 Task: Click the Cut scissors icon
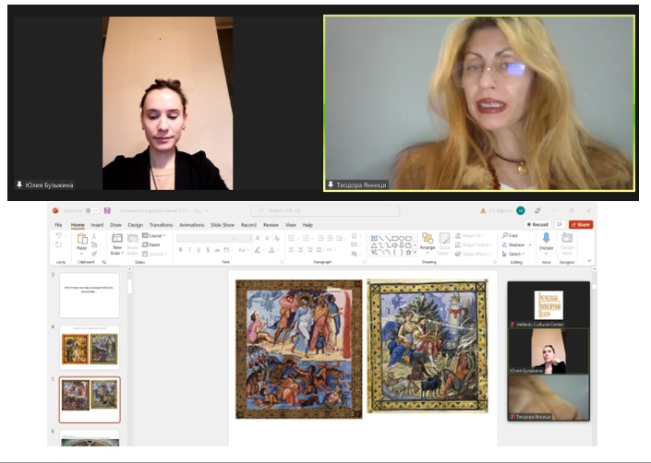point(94,236)
